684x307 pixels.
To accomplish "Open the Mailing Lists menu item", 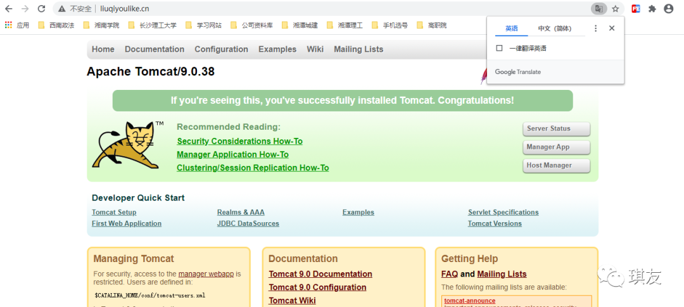I will [358, 49].
